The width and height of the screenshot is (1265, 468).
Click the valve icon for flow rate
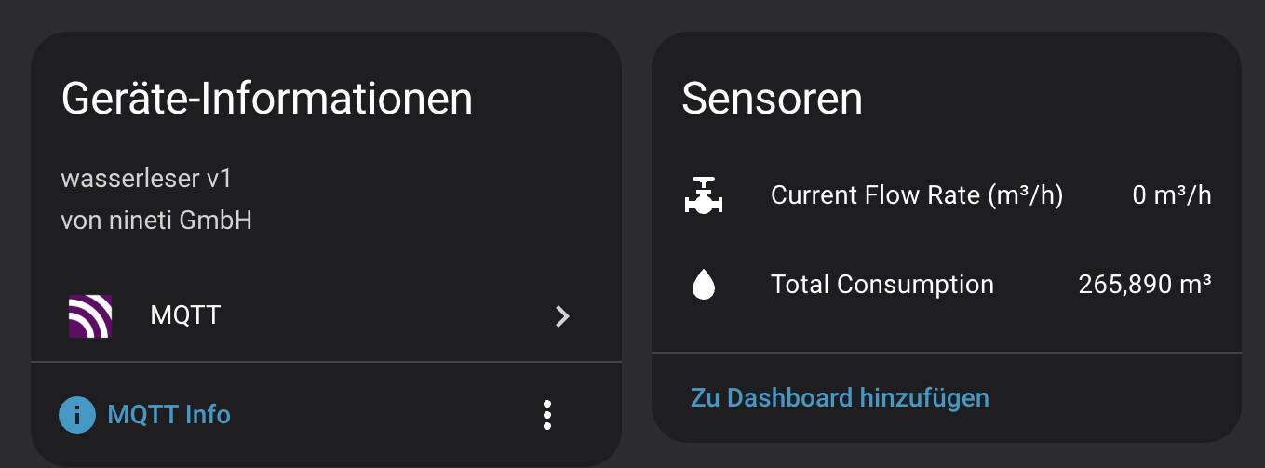point(704,195)
